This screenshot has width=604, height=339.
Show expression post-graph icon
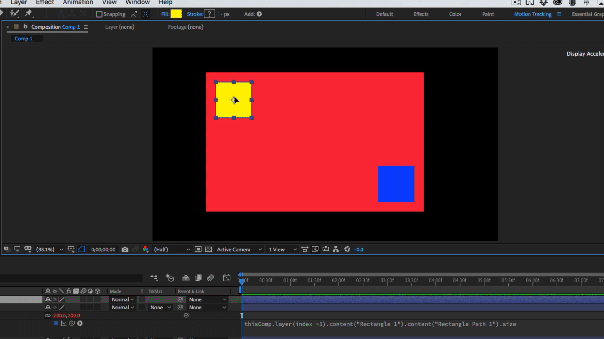tap(64, 323)
